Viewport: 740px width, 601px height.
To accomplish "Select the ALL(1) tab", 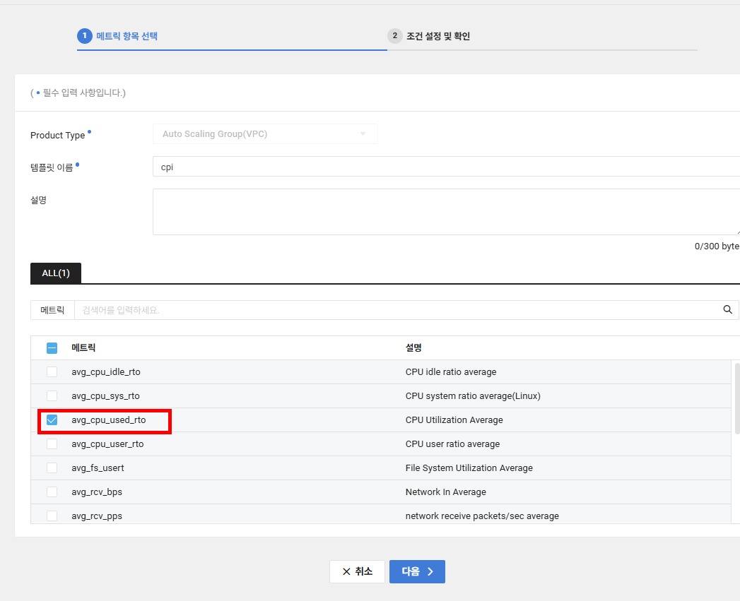I will coord(56,273).
